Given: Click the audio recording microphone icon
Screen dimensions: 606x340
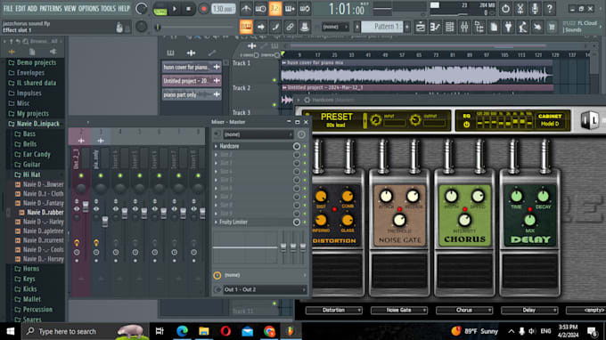Looking at the screenshot, I should (535, 8).
